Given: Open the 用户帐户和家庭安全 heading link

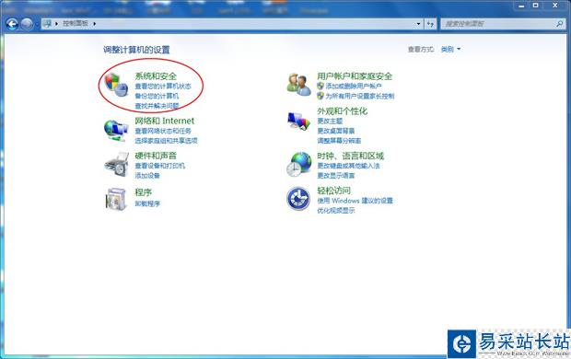Looking at the screenshot, I should 355,76.
